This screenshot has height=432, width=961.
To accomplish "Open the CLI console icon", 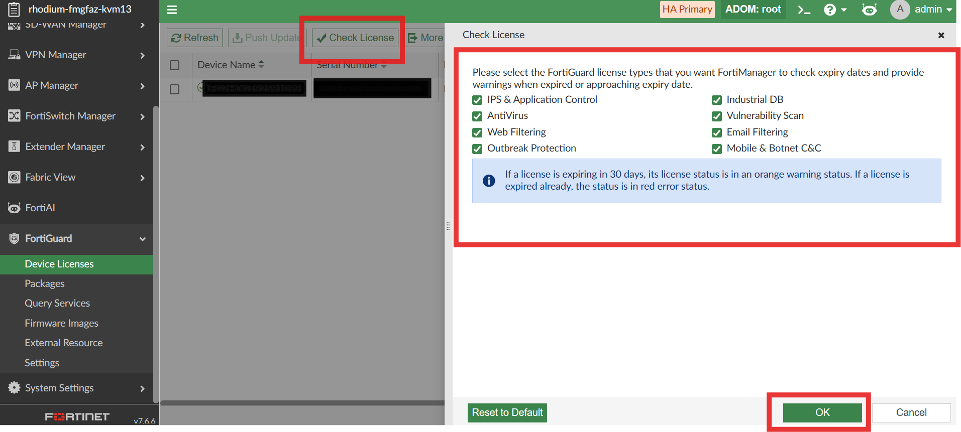I will tap(804, 10).
